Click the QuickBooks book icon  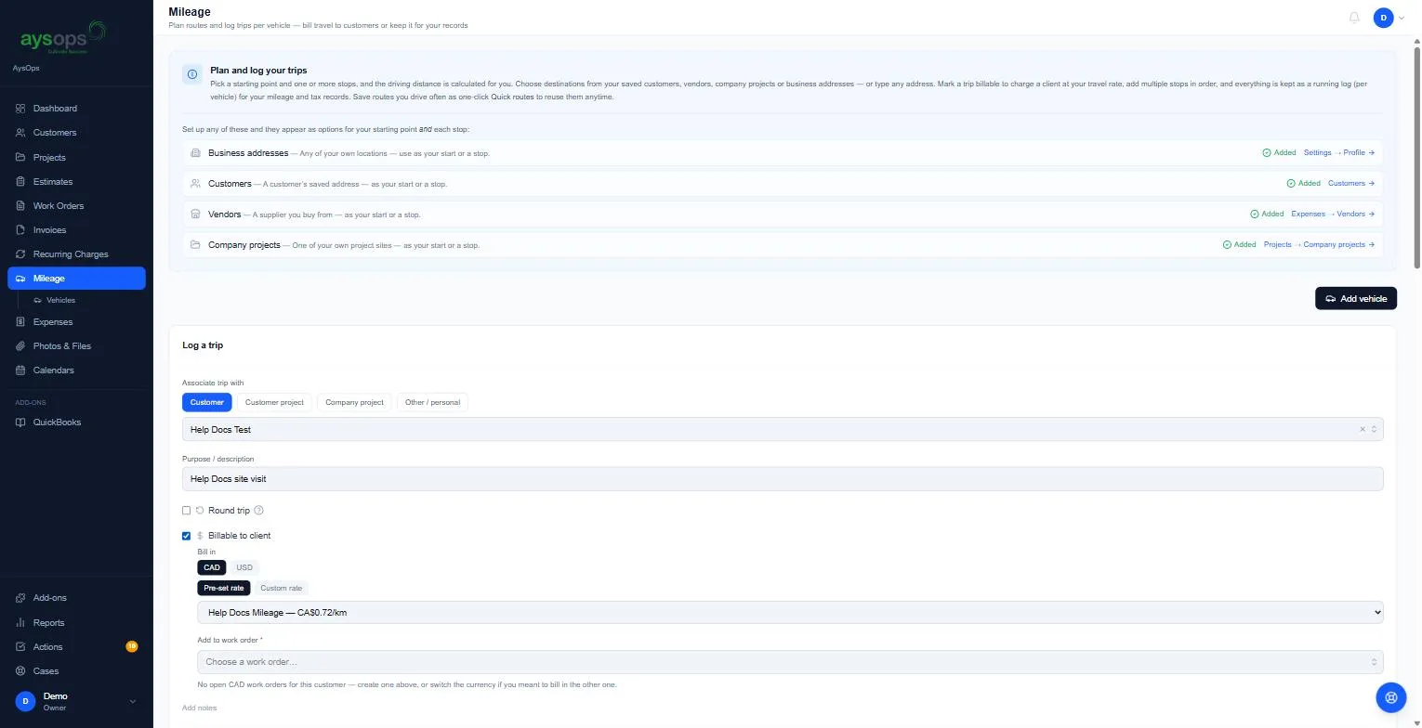tap(20, 422)
